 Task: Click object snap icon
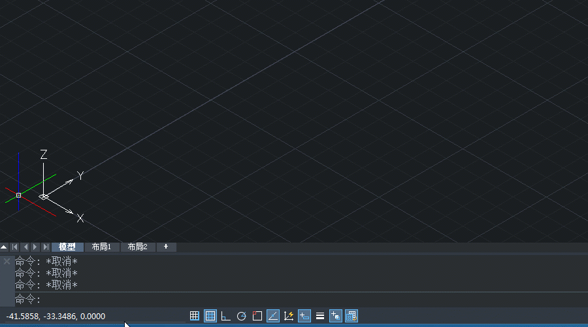tap(257, 316)
